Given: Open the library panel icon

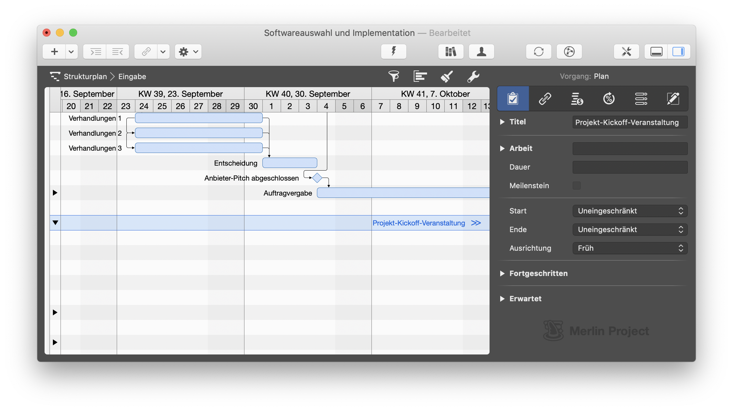Looking at the screenshot, I should 451,51.
